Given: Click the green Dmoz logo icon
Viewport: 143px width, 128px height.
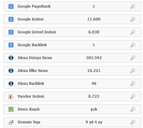Looking at the screenshot, I should pos(11,109).
